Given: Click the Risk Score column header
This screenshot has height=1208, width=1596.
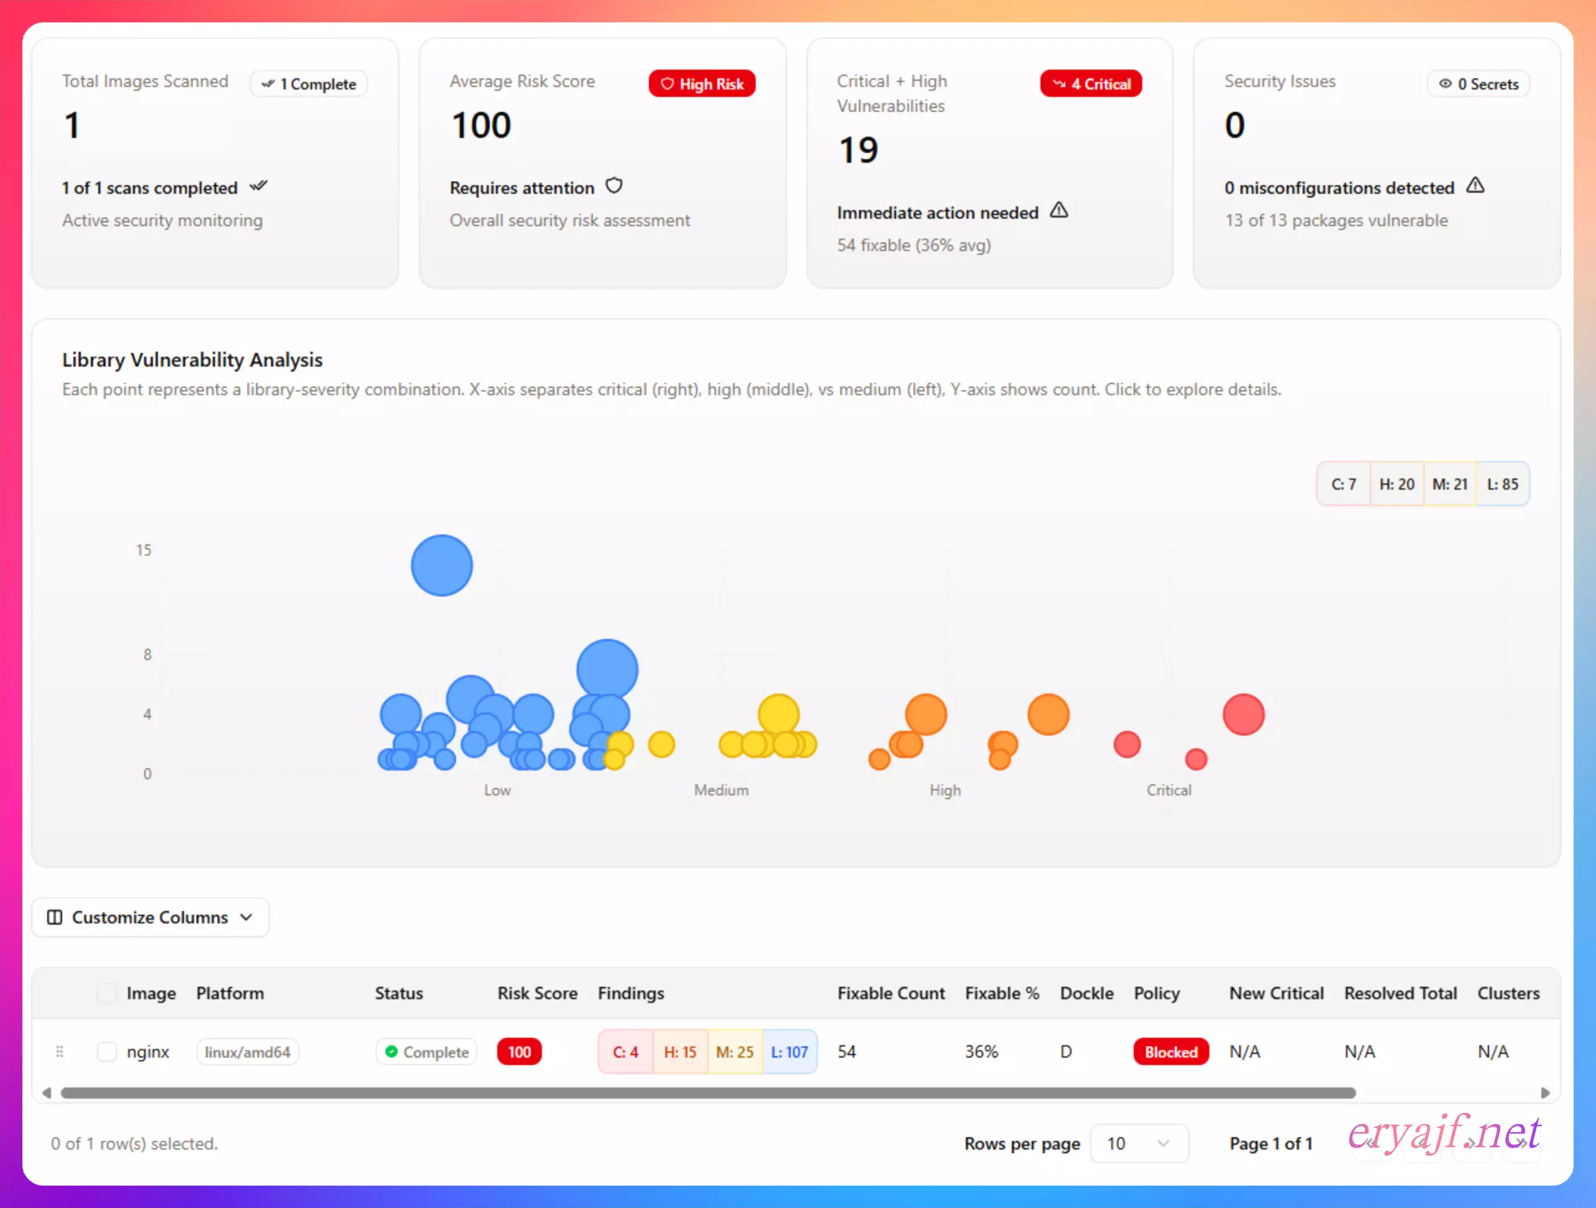Looking at the screenshot, I should 537,993.
